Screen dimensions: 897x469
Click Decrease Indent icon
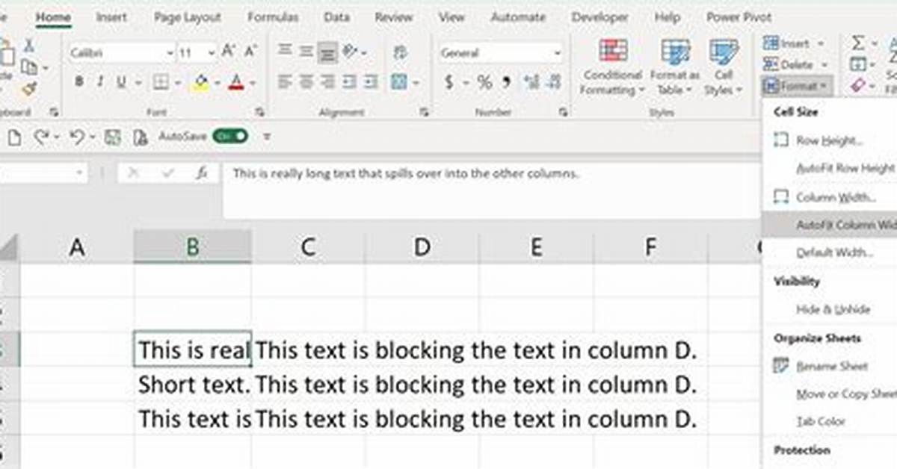(348, 82)
